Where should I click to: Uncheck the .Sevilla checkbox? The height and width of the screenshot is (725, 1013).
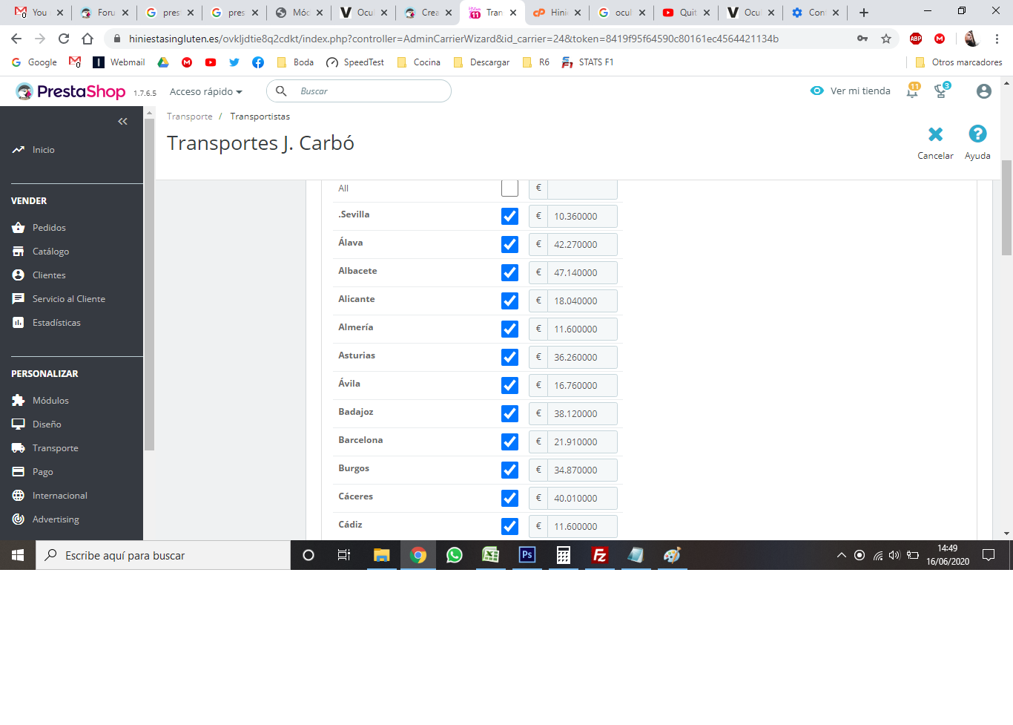(509, 216)
